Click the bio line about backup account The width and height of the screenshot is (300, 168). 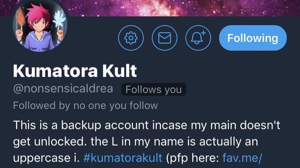click(x=147, y=125)
